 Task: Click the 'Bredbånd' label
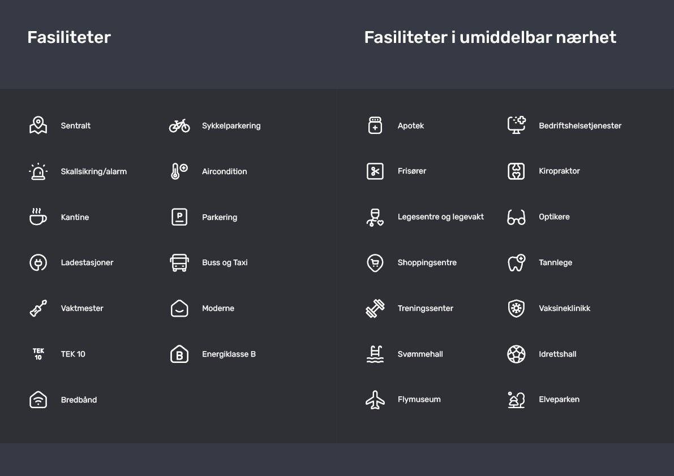(79, 400)
